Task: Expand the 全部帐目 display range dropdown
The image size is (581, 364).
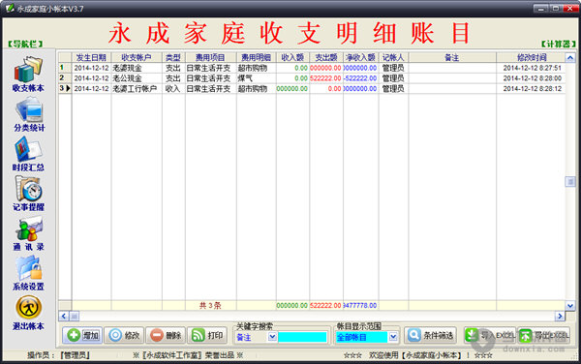Action: pyautogui.click(x=393, y=337)
